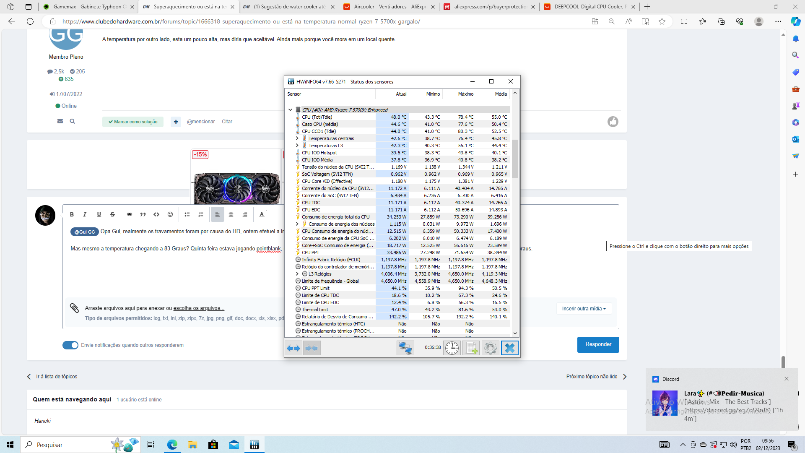Add page to browser favorites star

[662, 21]
